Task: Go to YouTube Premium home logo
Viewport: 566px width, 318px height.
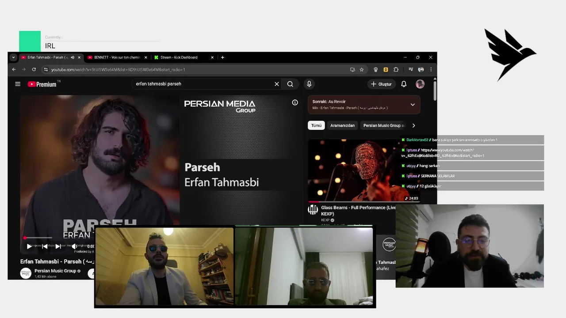Action: 42,84
